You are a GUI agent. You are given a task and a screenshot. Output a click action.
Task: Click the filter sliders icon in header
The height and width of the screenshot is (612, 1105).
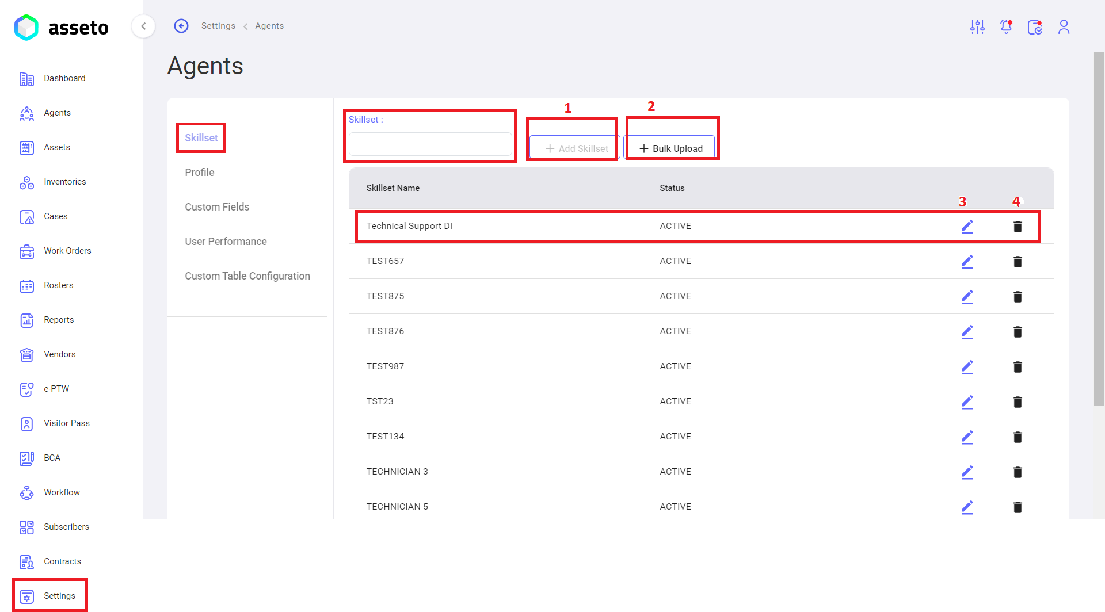pyautogui.click(x=977, y=27)
